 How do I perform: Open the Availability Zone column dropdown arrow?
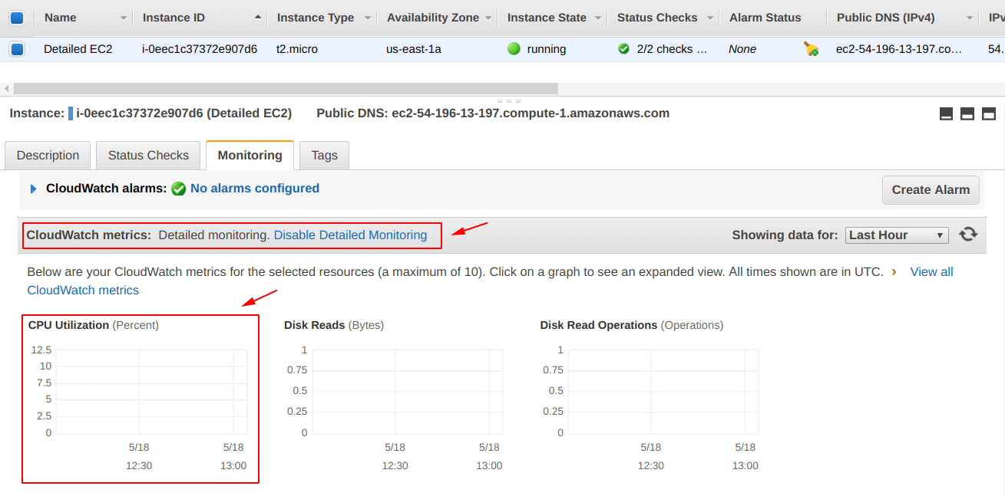[488, 18]
